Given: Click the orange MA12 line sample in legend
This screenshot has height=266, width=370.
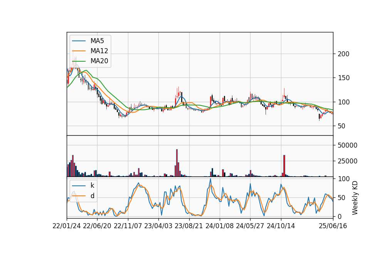Looking at the screenshot, I should click(79, 51).
